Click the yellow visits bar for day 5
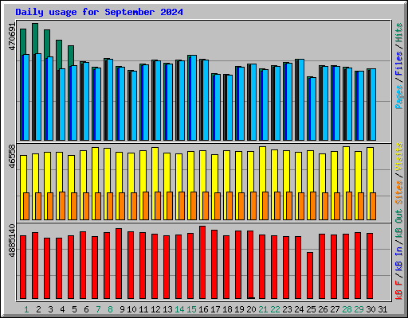The image size is (408, 318). tap(71, 174)
